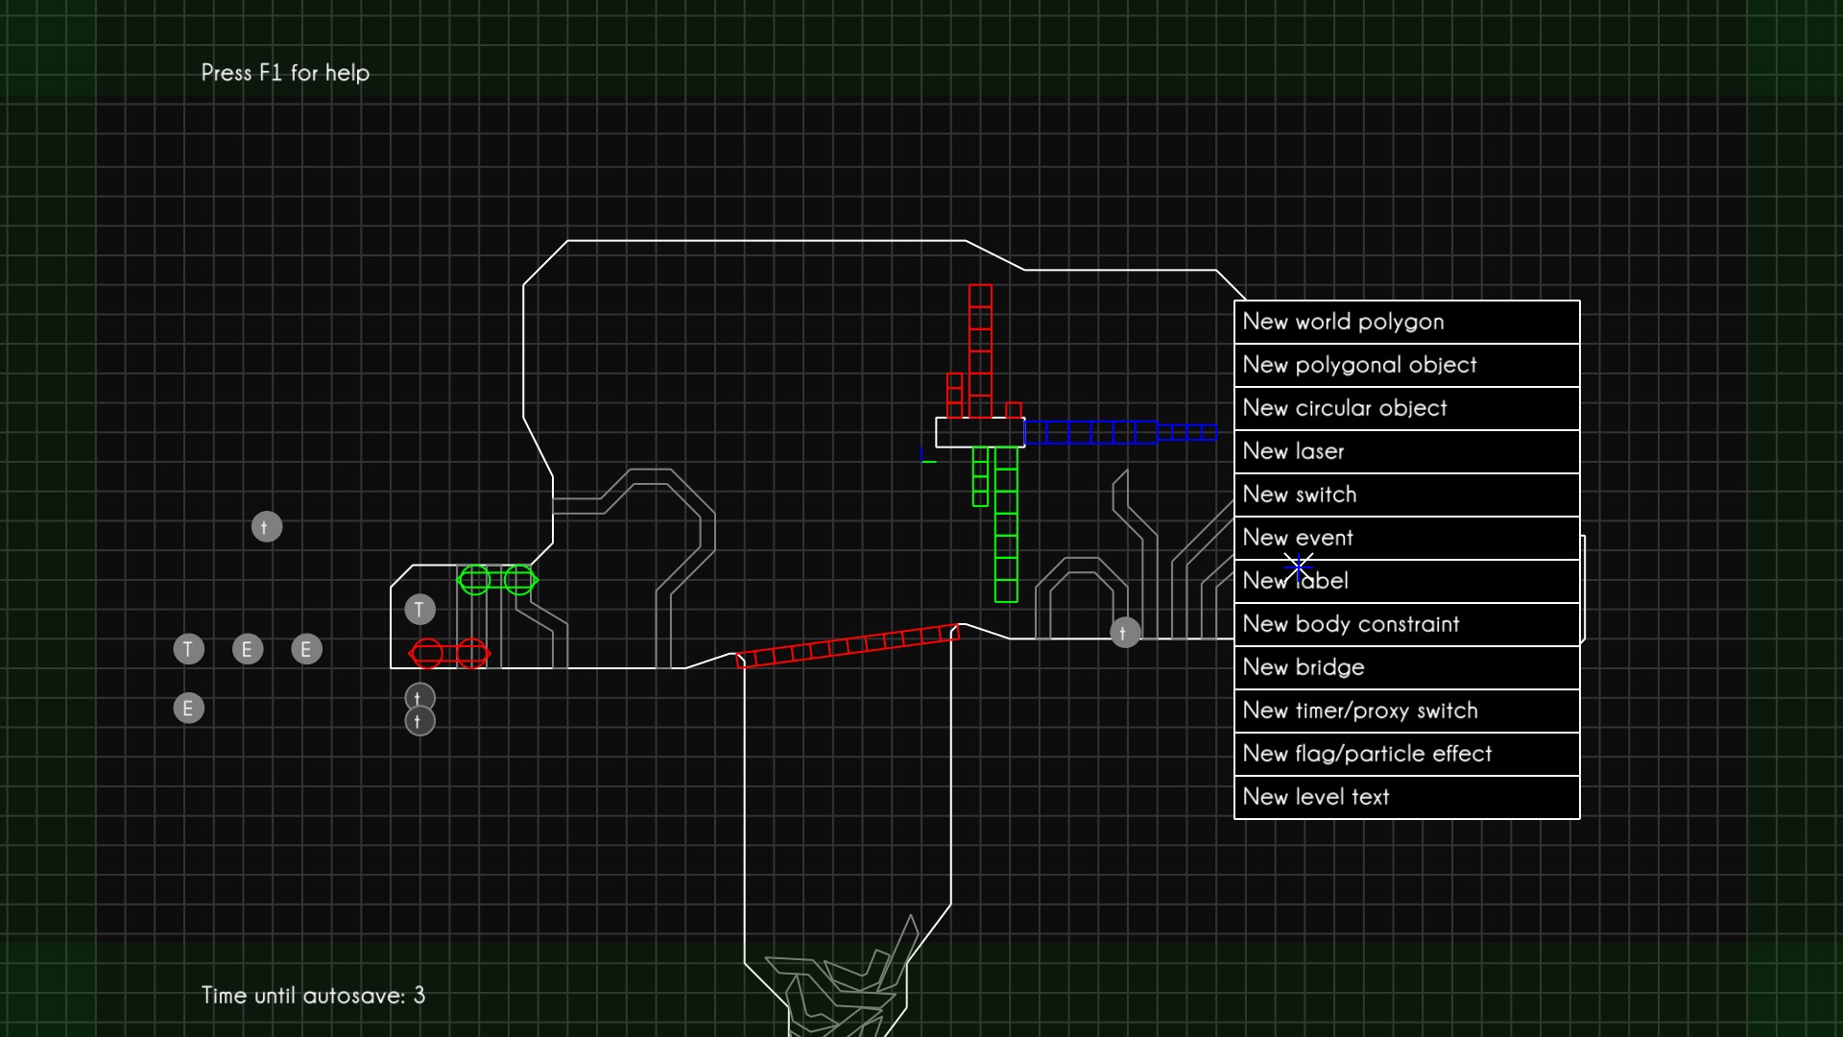
Task: Select the upper stacked "t" marker below the ledge
Action: pos(419,695)
